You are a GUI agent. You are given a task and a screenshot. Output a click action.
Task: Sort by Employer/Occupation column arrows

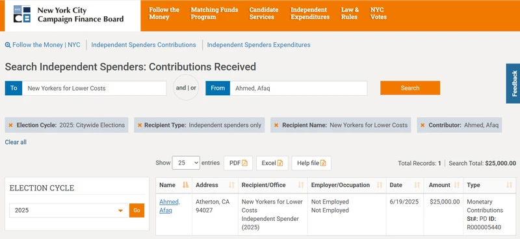pyautogui.click(x=380, y=185)
